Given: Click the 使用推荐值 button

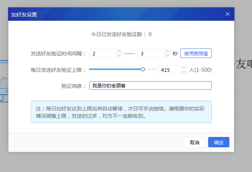Looking at the screenshot, I should (196, 54).
